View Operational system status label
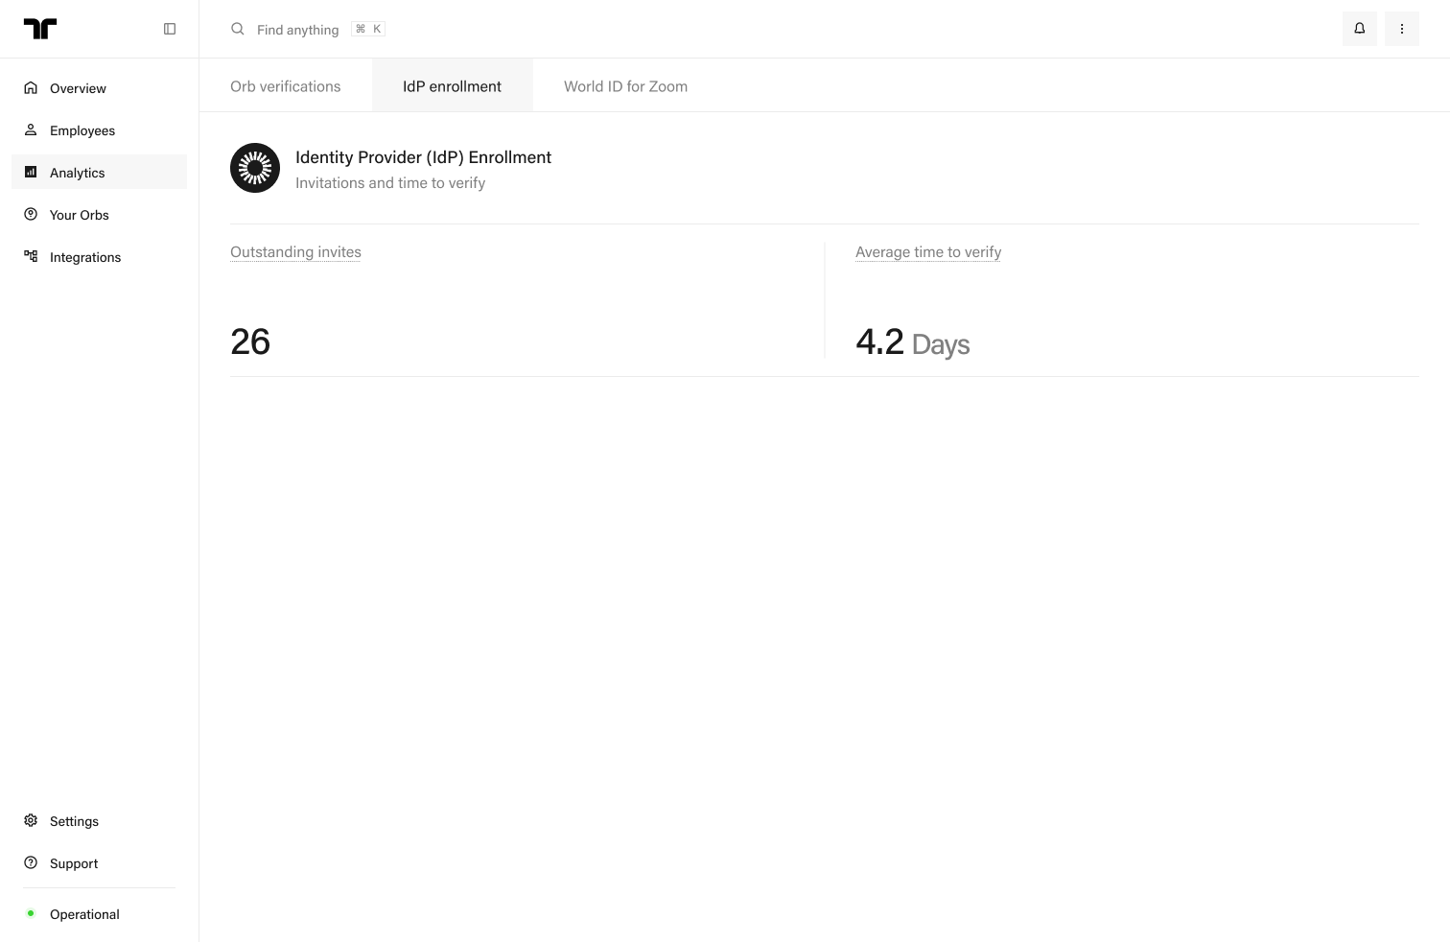This screenshot has width=1450, height=942. tap(84, 914)
